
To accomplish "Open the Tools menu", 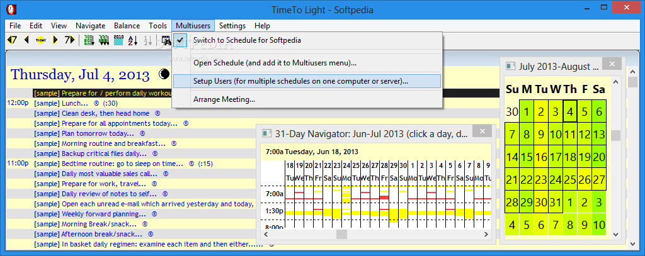I will [158, 26].
